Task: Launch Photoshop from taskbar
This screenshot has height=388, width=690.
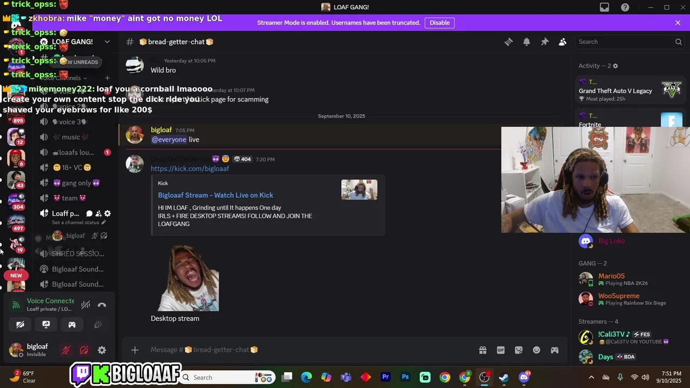Action: (x=405, y=377)
